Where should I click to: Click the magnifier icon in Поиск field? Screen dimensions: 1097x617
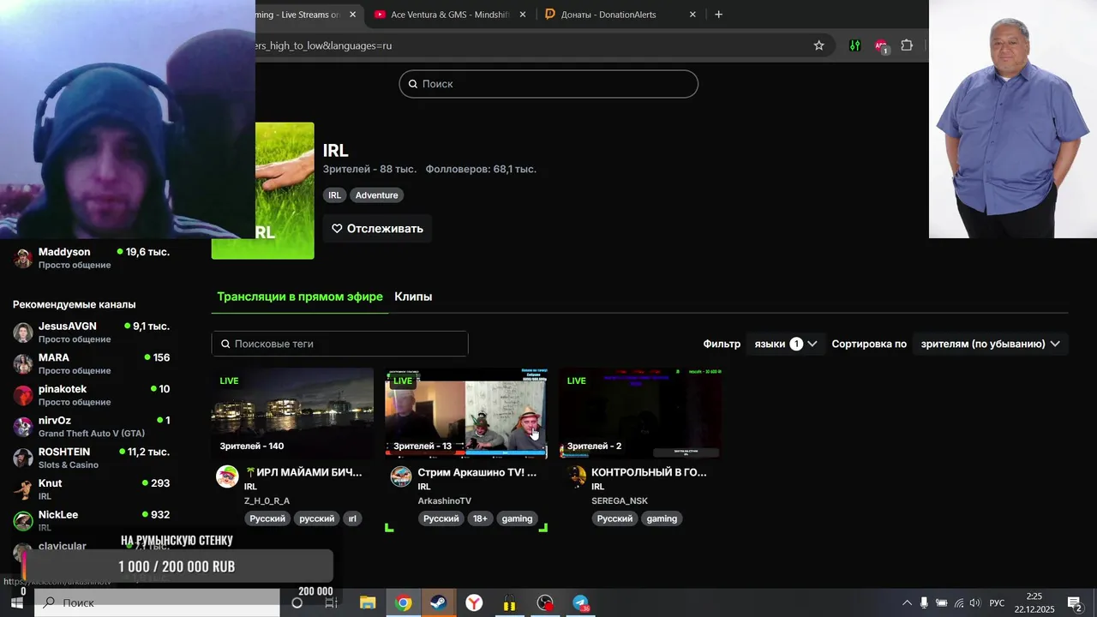tap(412, 84)
